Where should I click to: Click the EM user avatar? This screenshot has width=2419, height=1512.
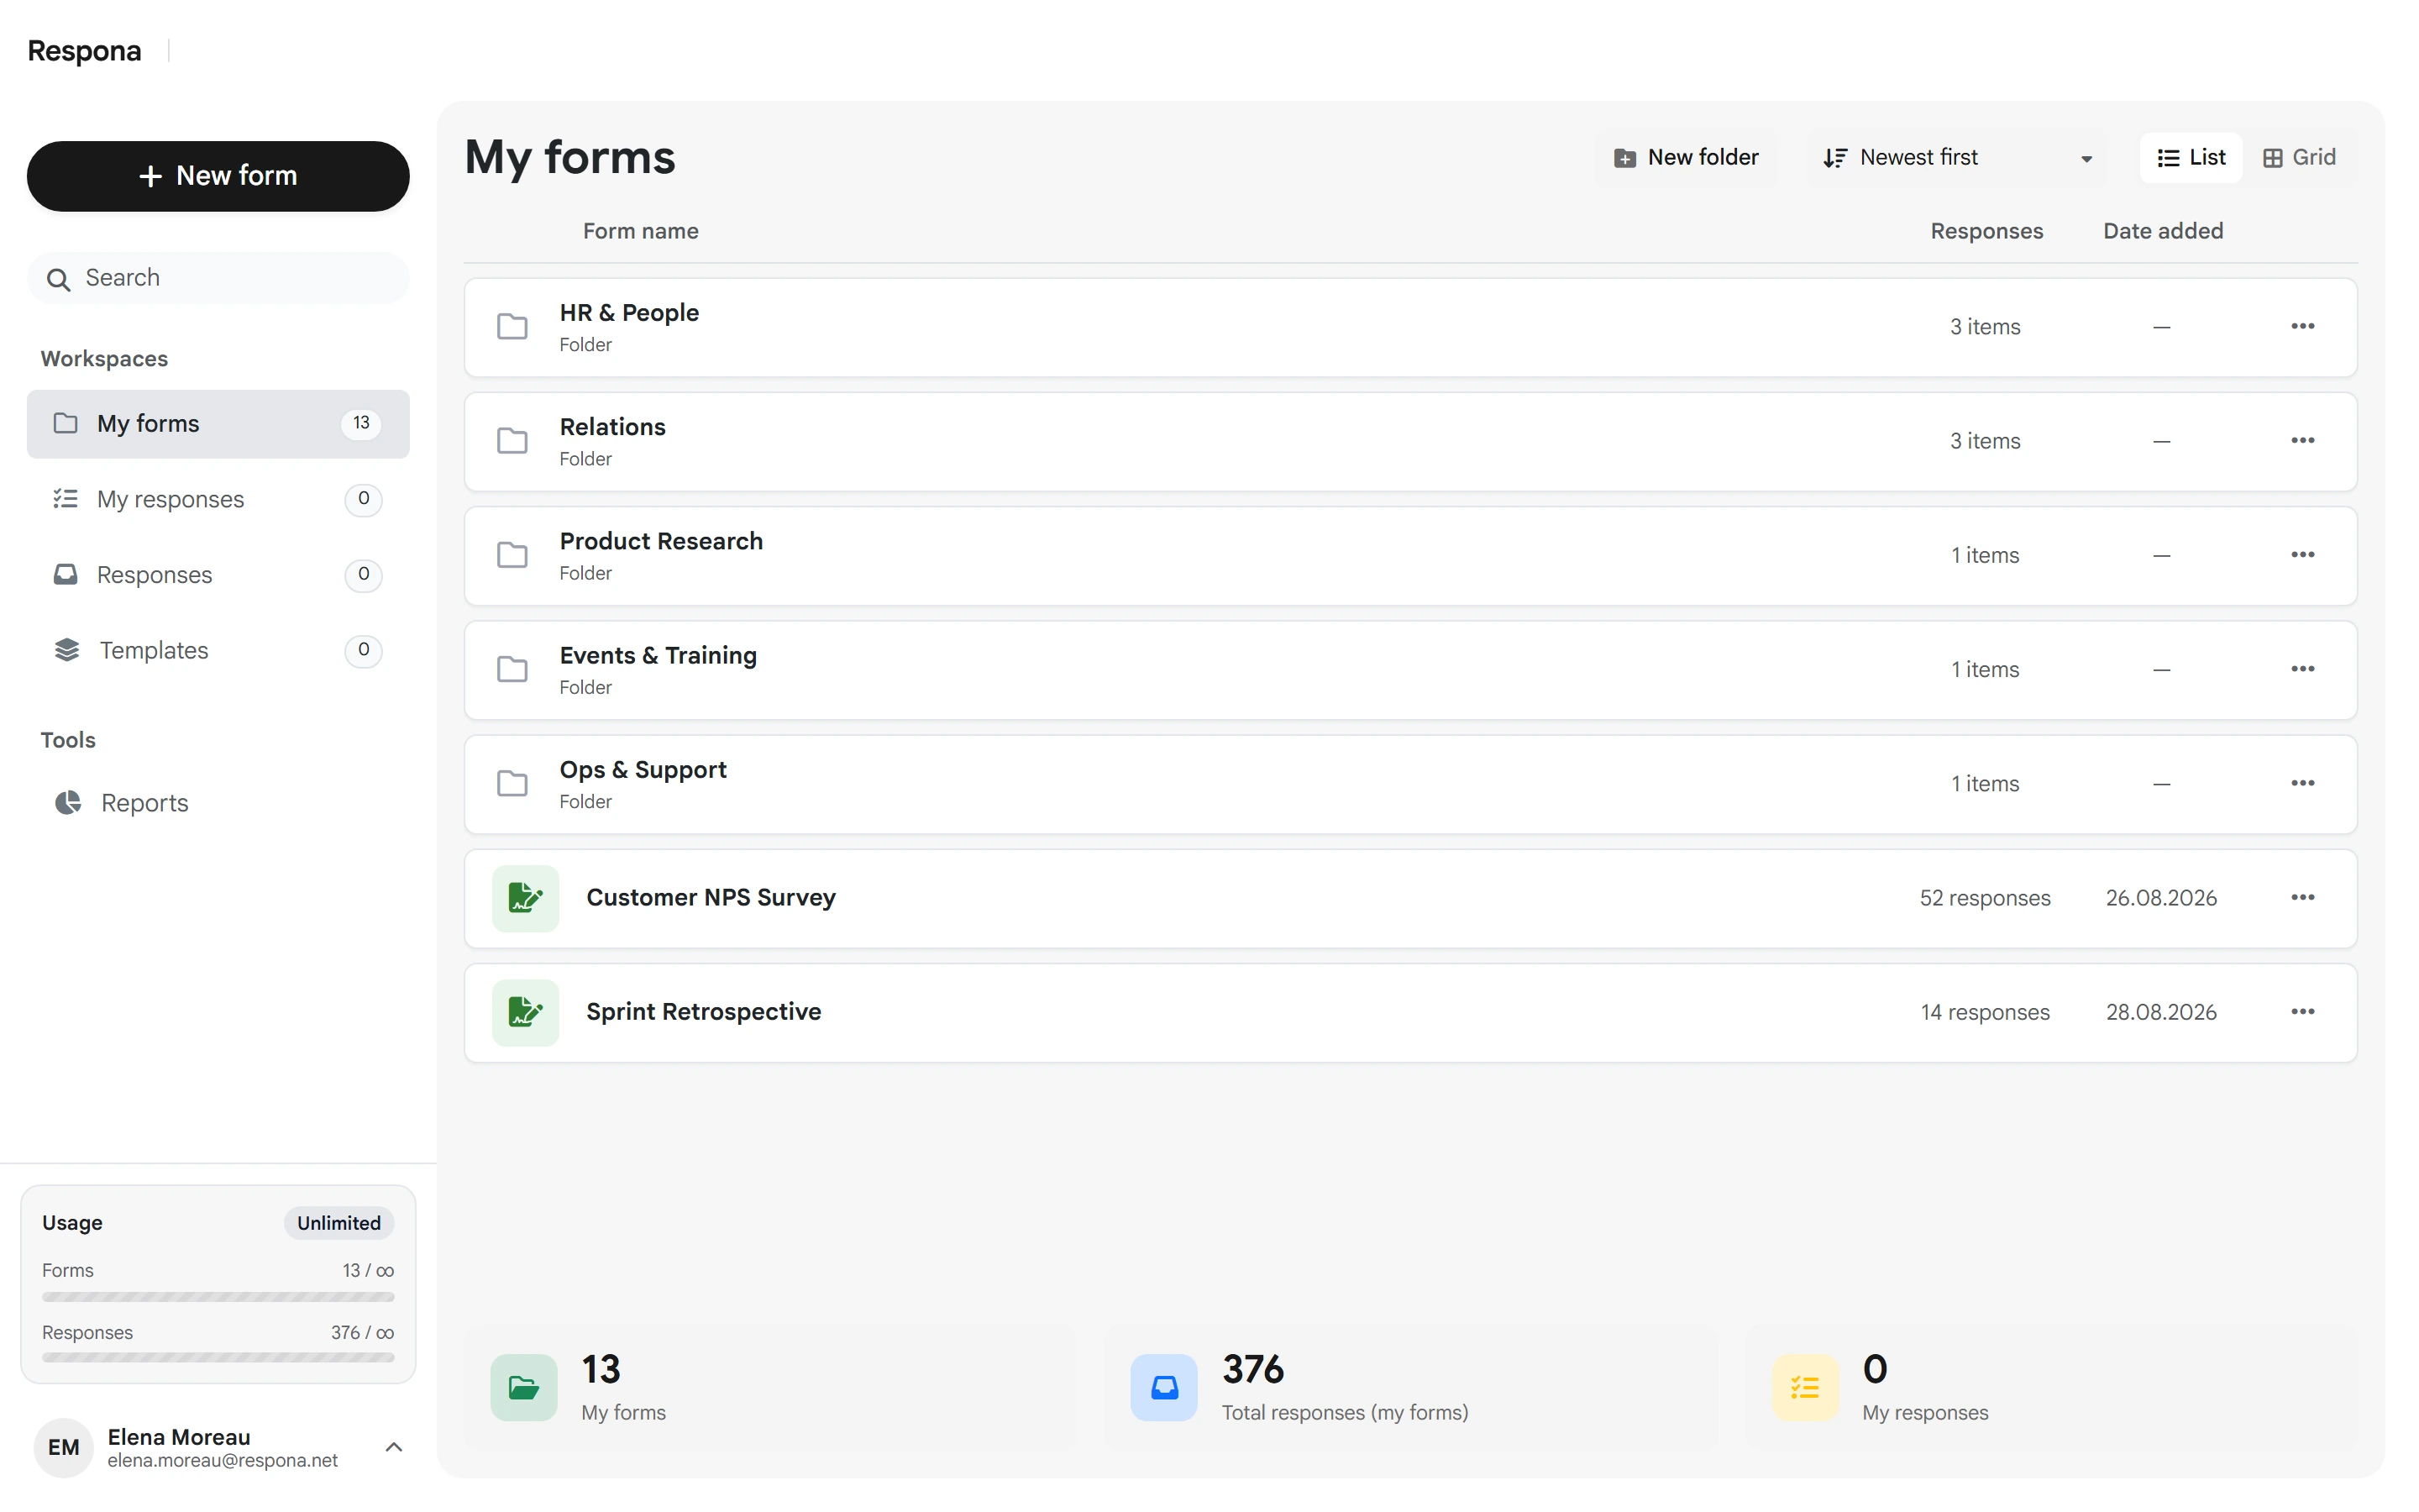click(63, 1447)
